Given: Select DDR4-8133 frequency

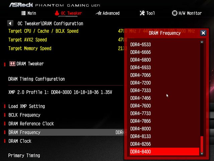Looking at the screenshot, I should [x=165, y=137].
